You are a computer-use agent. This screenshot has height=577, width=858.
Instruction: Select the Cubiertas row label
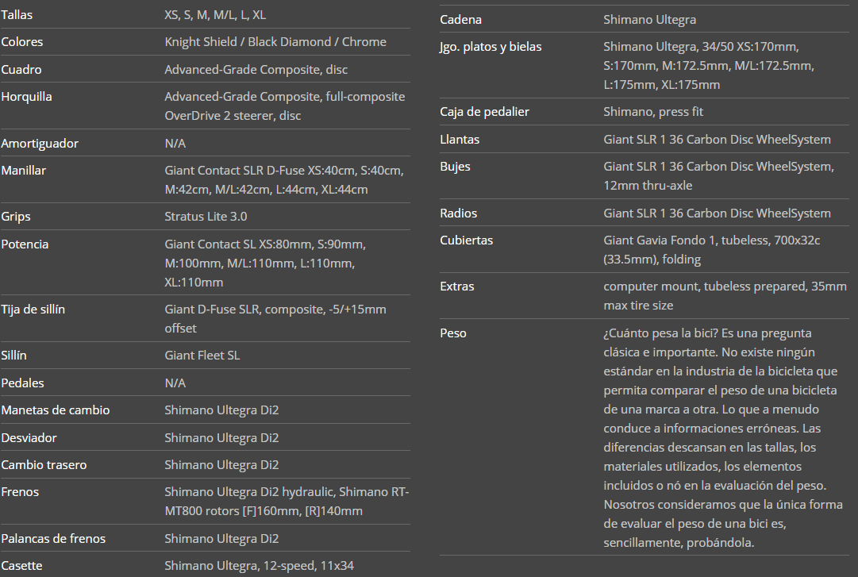pos(466,240)
